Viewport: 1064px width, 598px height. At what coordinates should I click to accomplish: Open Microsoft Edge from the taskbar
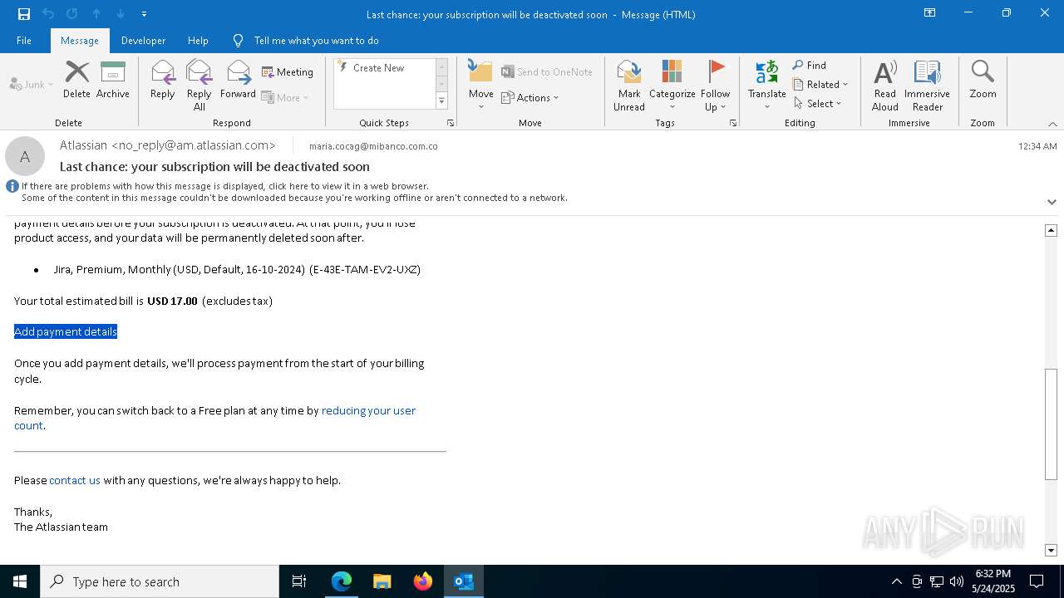[x=342, y=581]
